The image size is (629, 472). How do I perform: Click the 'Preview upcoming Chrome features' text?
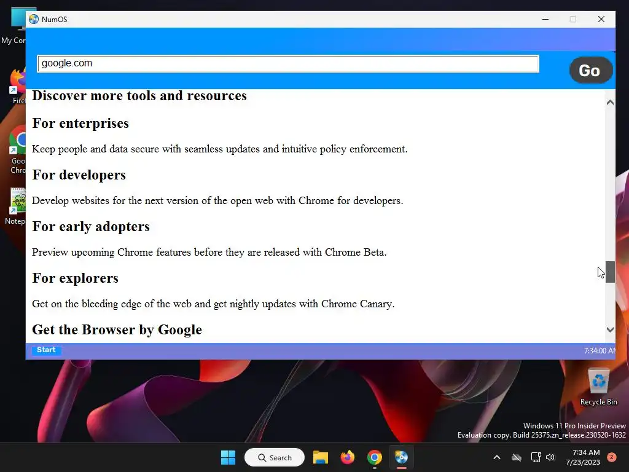[x=209, y=252]
